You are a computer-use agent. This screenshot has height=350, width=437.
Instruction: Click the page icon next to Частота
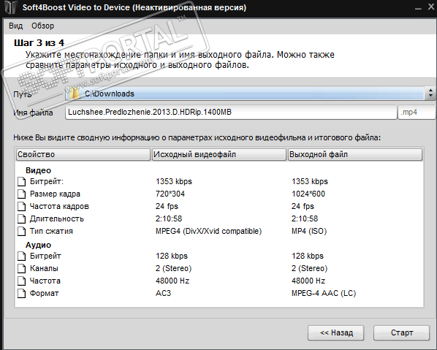pos(21,281)
